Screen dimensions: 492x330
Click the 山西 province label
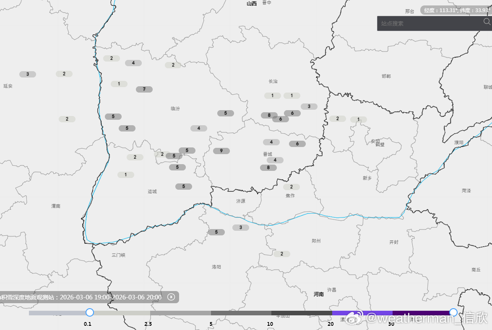[x=252, y=4]
